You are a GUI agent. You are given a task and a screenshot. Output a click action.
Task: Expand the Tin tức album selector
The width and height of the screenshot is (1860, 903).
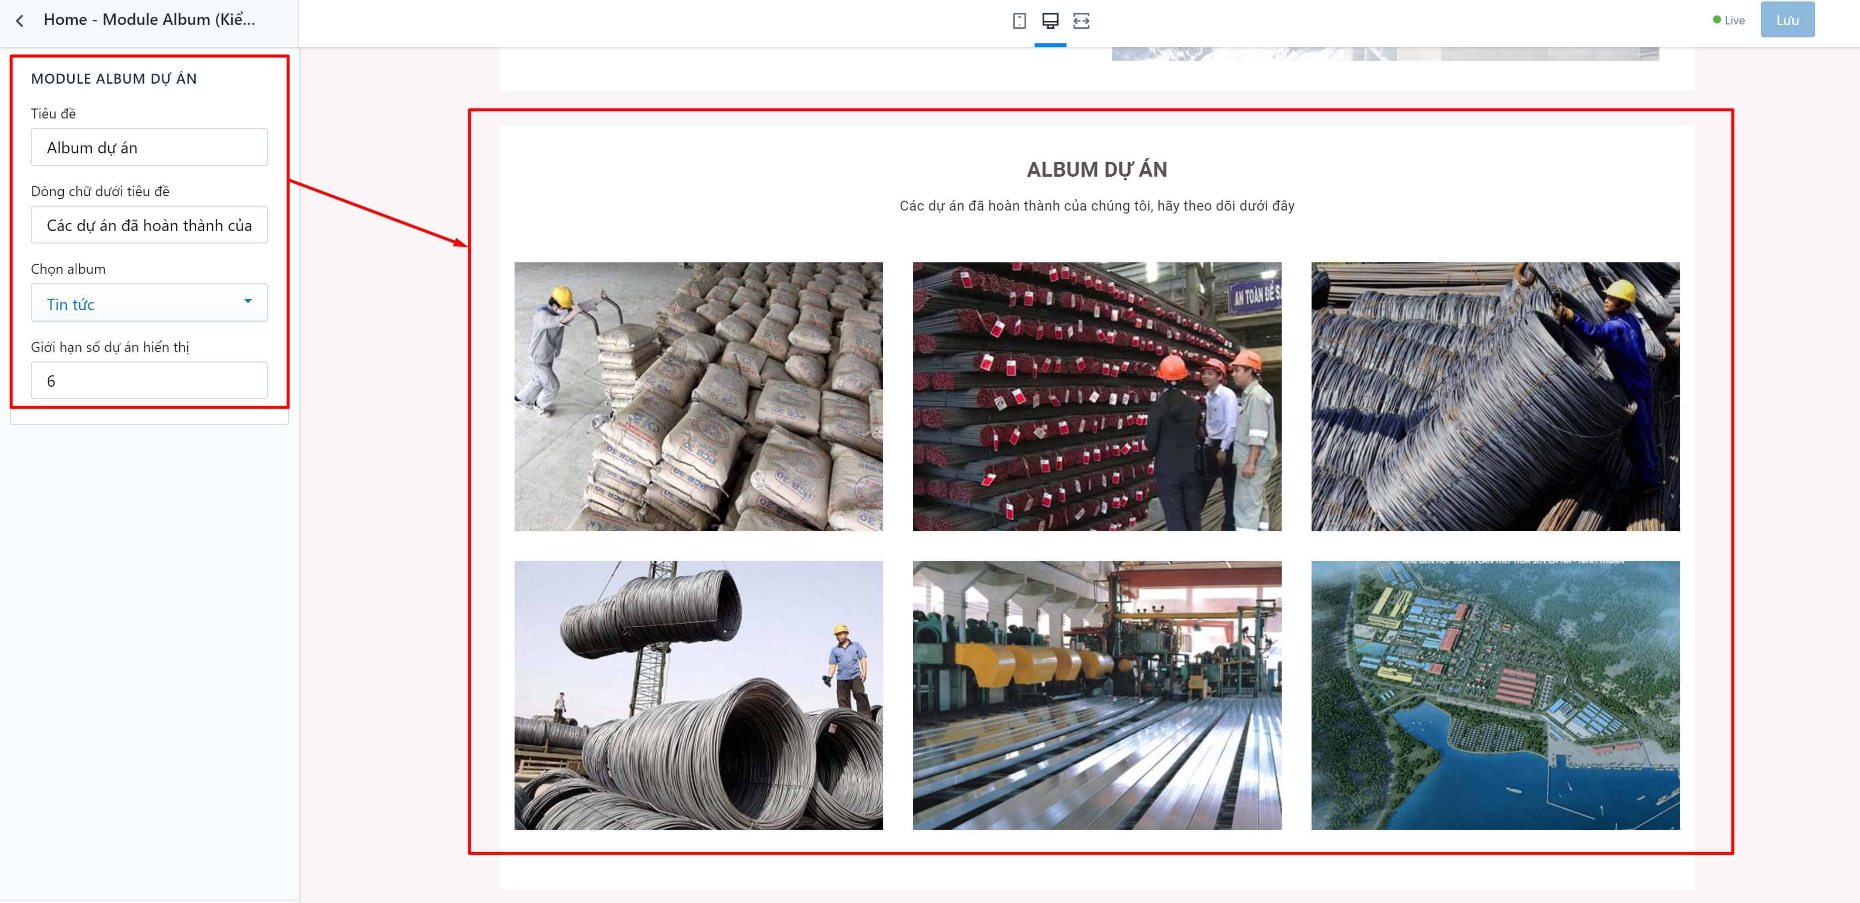tap(149, 303)
